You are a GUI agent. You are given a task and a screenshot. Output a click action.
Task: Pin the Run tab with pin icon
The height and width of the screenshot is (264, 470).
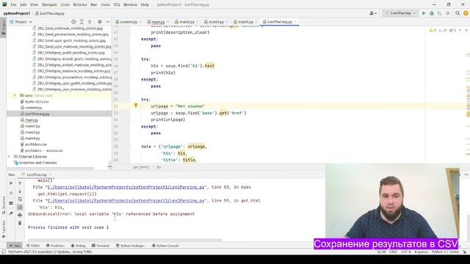(x=11, y=213)
